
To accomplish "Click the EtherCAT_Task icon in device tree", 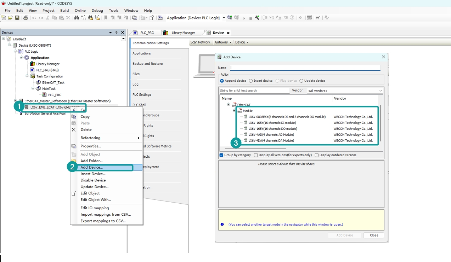I will point(39,82).
